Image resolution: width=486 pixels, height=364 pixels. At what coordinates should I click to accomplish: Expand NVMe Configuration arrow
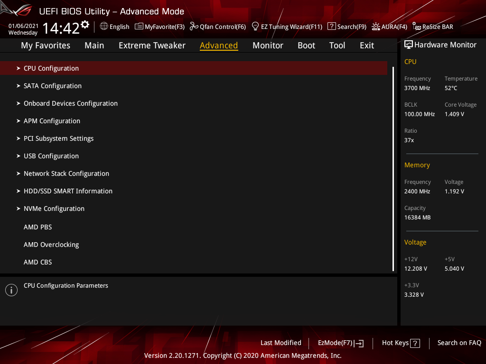(19, 209)
